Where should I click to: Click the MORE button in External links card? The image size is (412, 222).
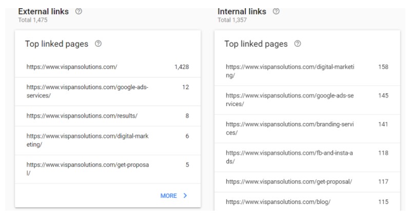pos(174,196)
